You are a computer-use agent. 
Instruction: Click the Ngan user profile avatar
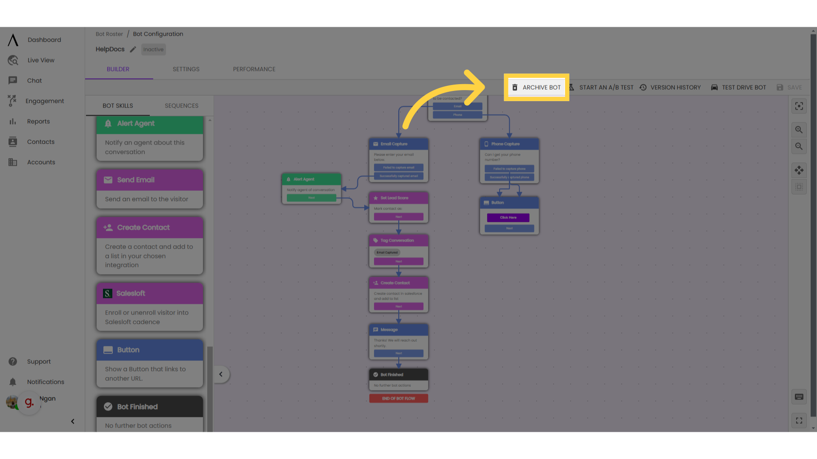tap(12, 402)
